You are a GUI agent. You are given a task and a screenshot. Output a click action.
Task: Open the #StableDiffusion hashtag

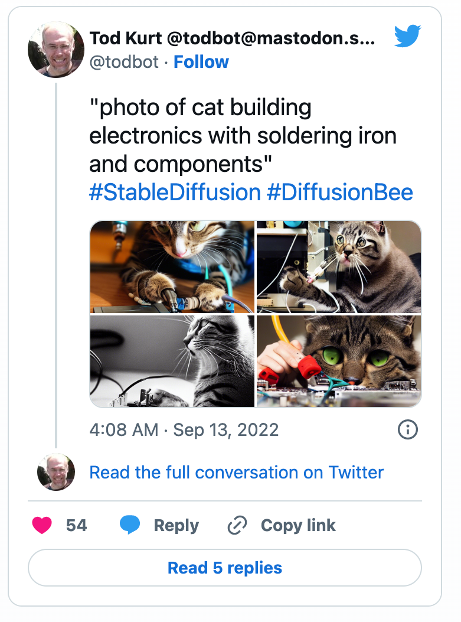tap(175, 193)
